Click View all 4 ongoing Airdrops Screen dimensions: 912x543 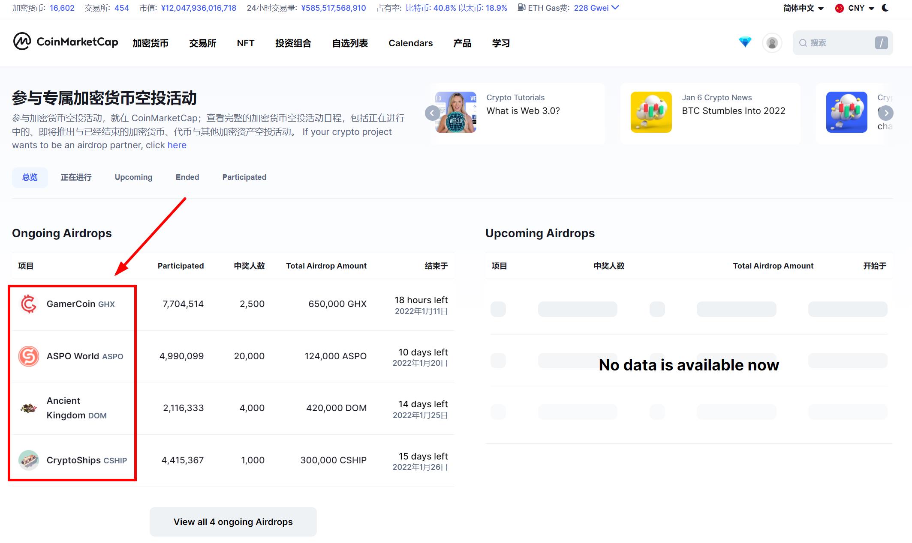coord(233,522)
